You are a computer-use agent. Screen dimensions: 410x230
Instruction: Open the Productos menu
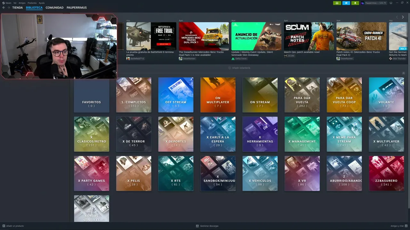tap(32, 3)
